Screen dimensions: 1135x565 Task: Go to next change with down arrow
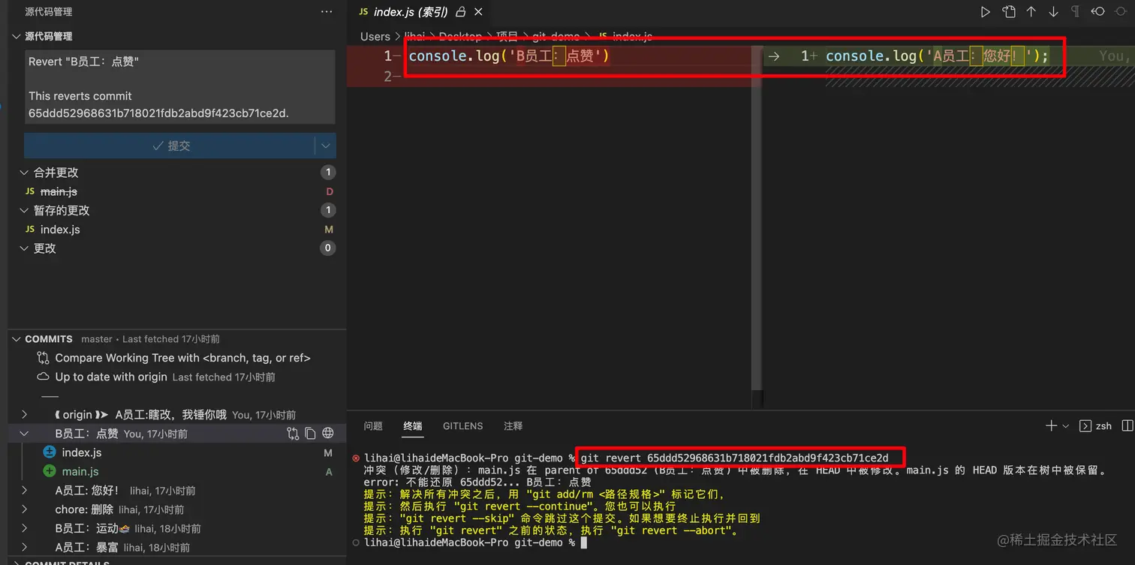click(1053, 12)
